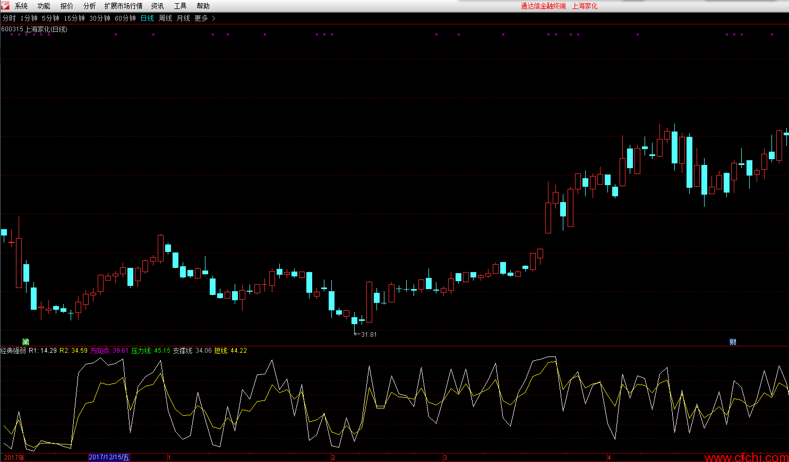
Task: Select the 日线 daily period tab
Action: pos(147,18)
